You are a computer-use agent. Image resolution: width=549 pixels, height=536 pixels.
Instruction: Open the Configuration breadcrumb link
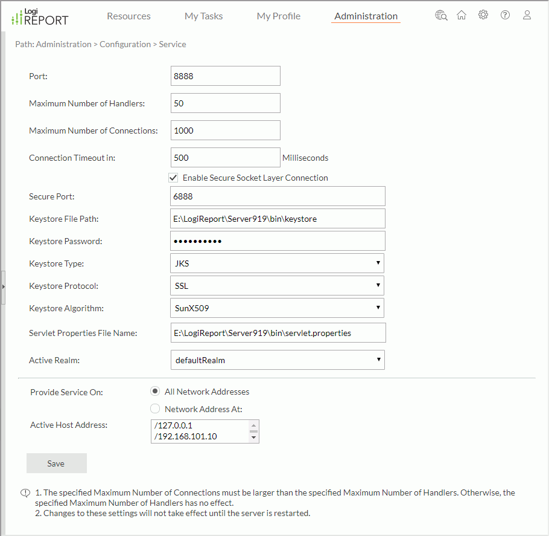[125, 44]
